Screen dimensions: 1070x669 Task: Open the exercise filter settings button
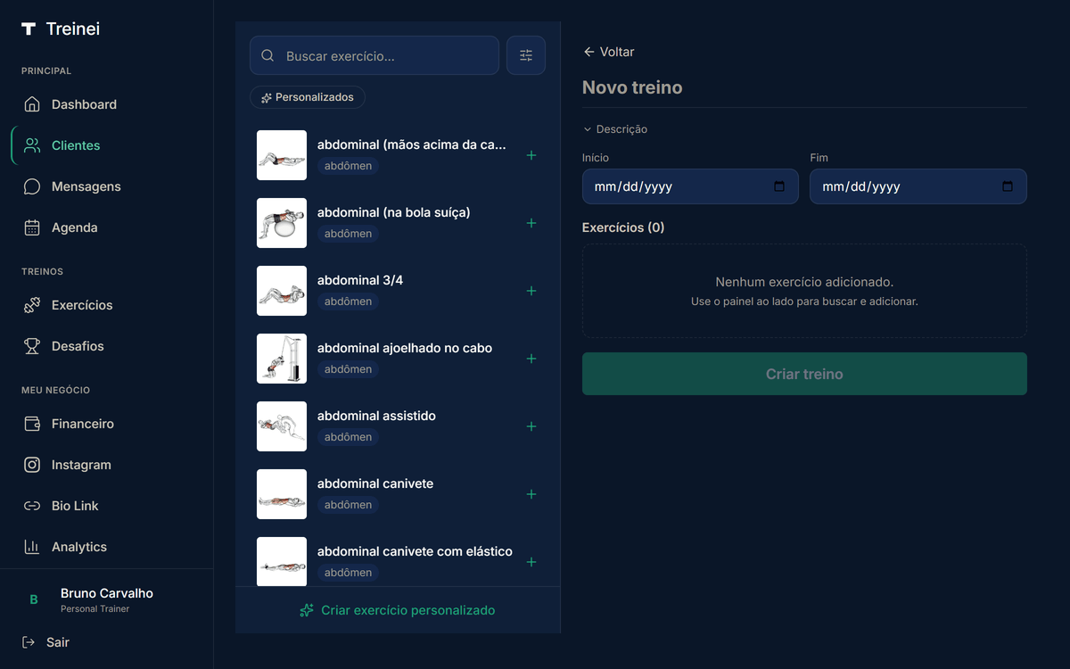526,55
